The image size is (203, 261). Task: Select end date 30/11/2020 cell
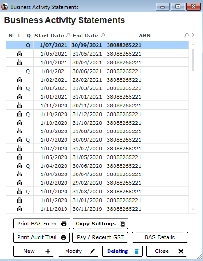coord(87,105)
